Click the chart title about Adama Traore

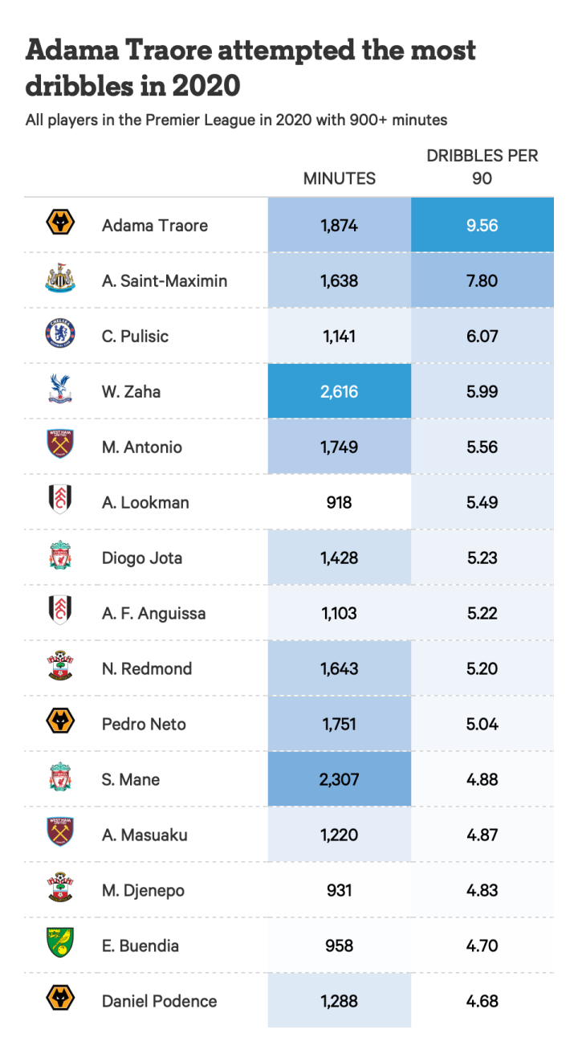(250, 67)
